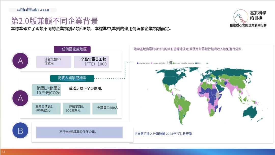Select the Low income legend dot
Viewport: 275px width, 155px height.
coord(138,63)
